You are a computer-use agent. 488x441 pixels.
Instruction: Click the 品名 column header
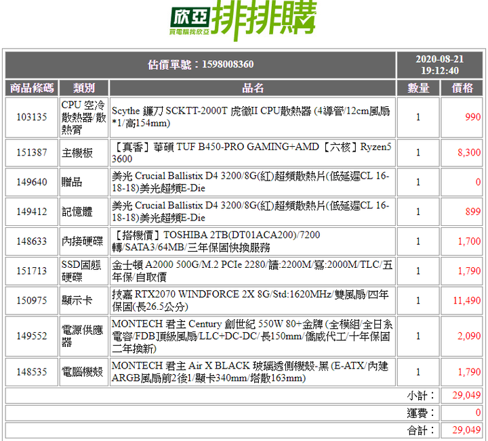pyautogui.click(x=252, y=88)
